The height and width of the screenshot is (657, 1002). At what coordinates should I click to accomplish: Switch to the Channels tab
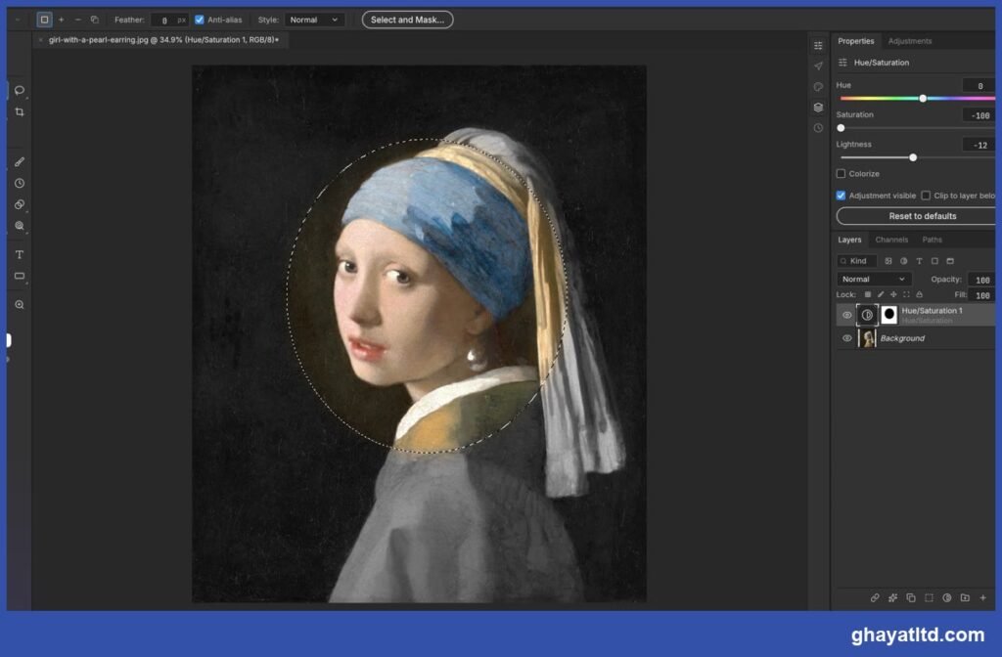pyautogui.click(x=891, y=240)
